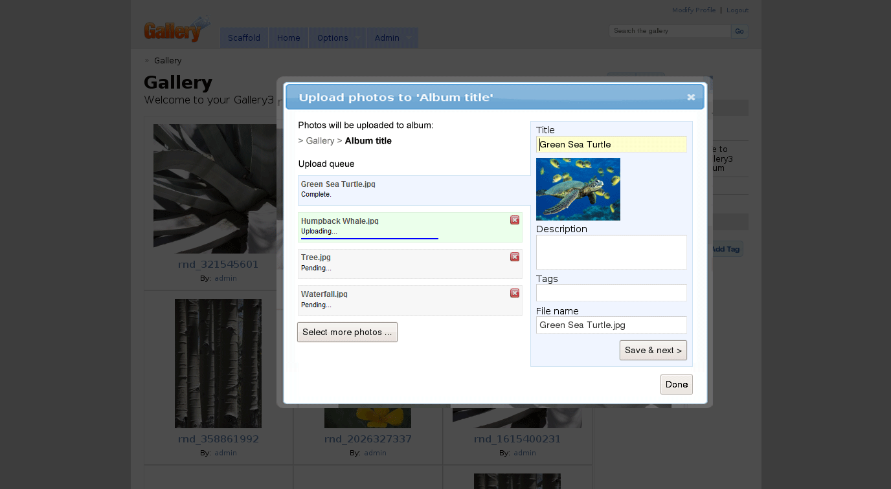The width and height of the screenshot is (891, 489).
Task: Select the Waterfall.jpg pending queue row
Action: point(410,300)
